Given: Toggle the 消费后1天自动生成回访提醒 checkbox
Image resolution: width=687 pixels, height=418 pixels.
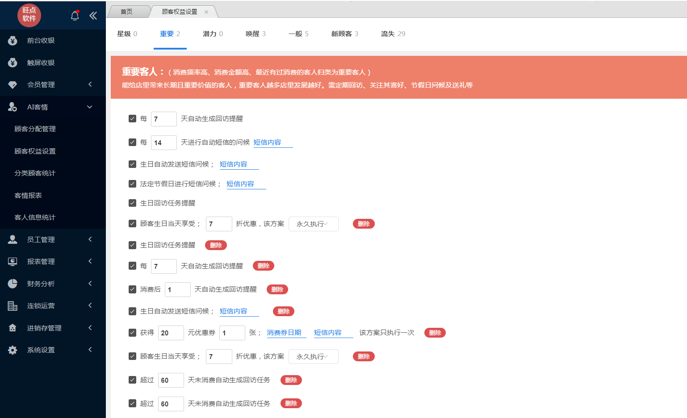Looking at the screenshot, I should [x=132, y=289].
